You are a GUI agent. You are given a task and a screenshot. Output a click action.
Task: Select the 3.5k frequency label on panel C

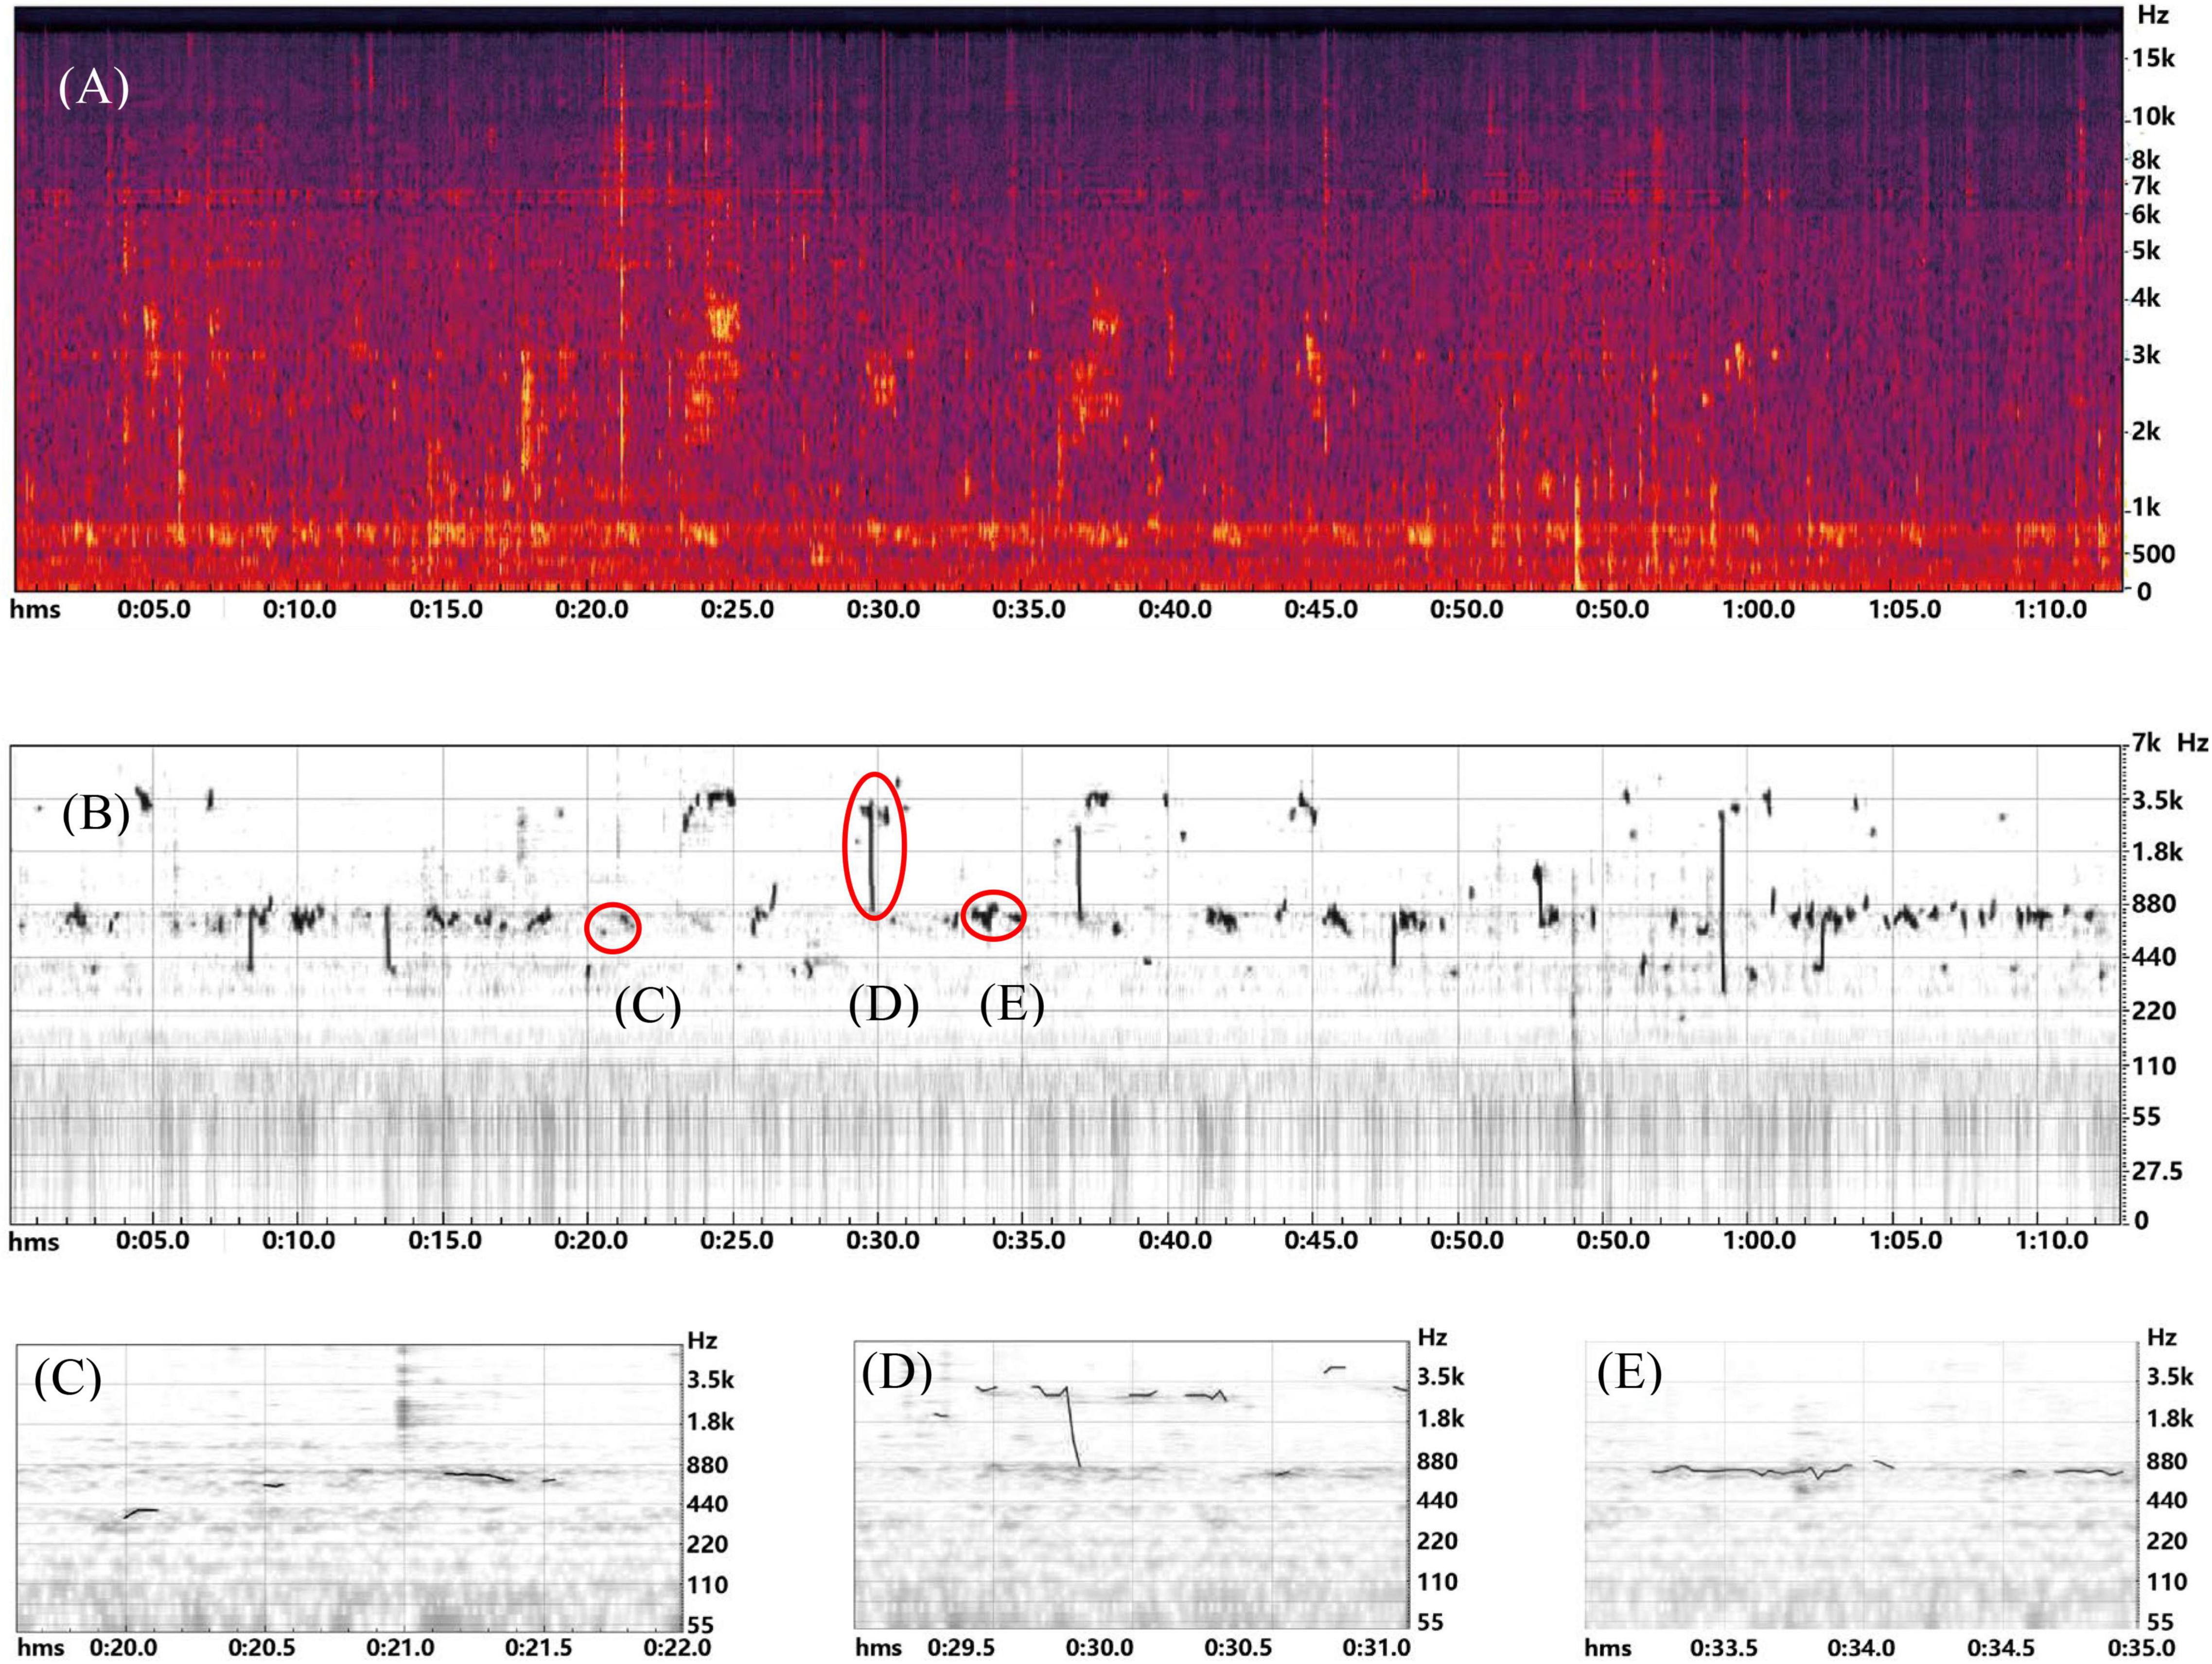point(710,1381)
